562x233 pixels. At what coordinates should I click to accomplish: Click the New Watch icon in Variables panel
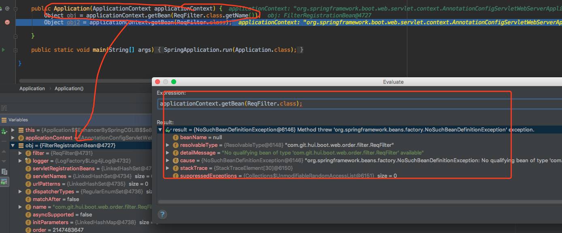[4, 131]
